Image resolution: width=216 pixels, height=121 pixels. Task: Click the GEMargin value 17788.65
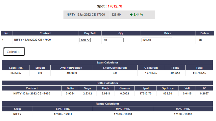(x=151, y=73)
